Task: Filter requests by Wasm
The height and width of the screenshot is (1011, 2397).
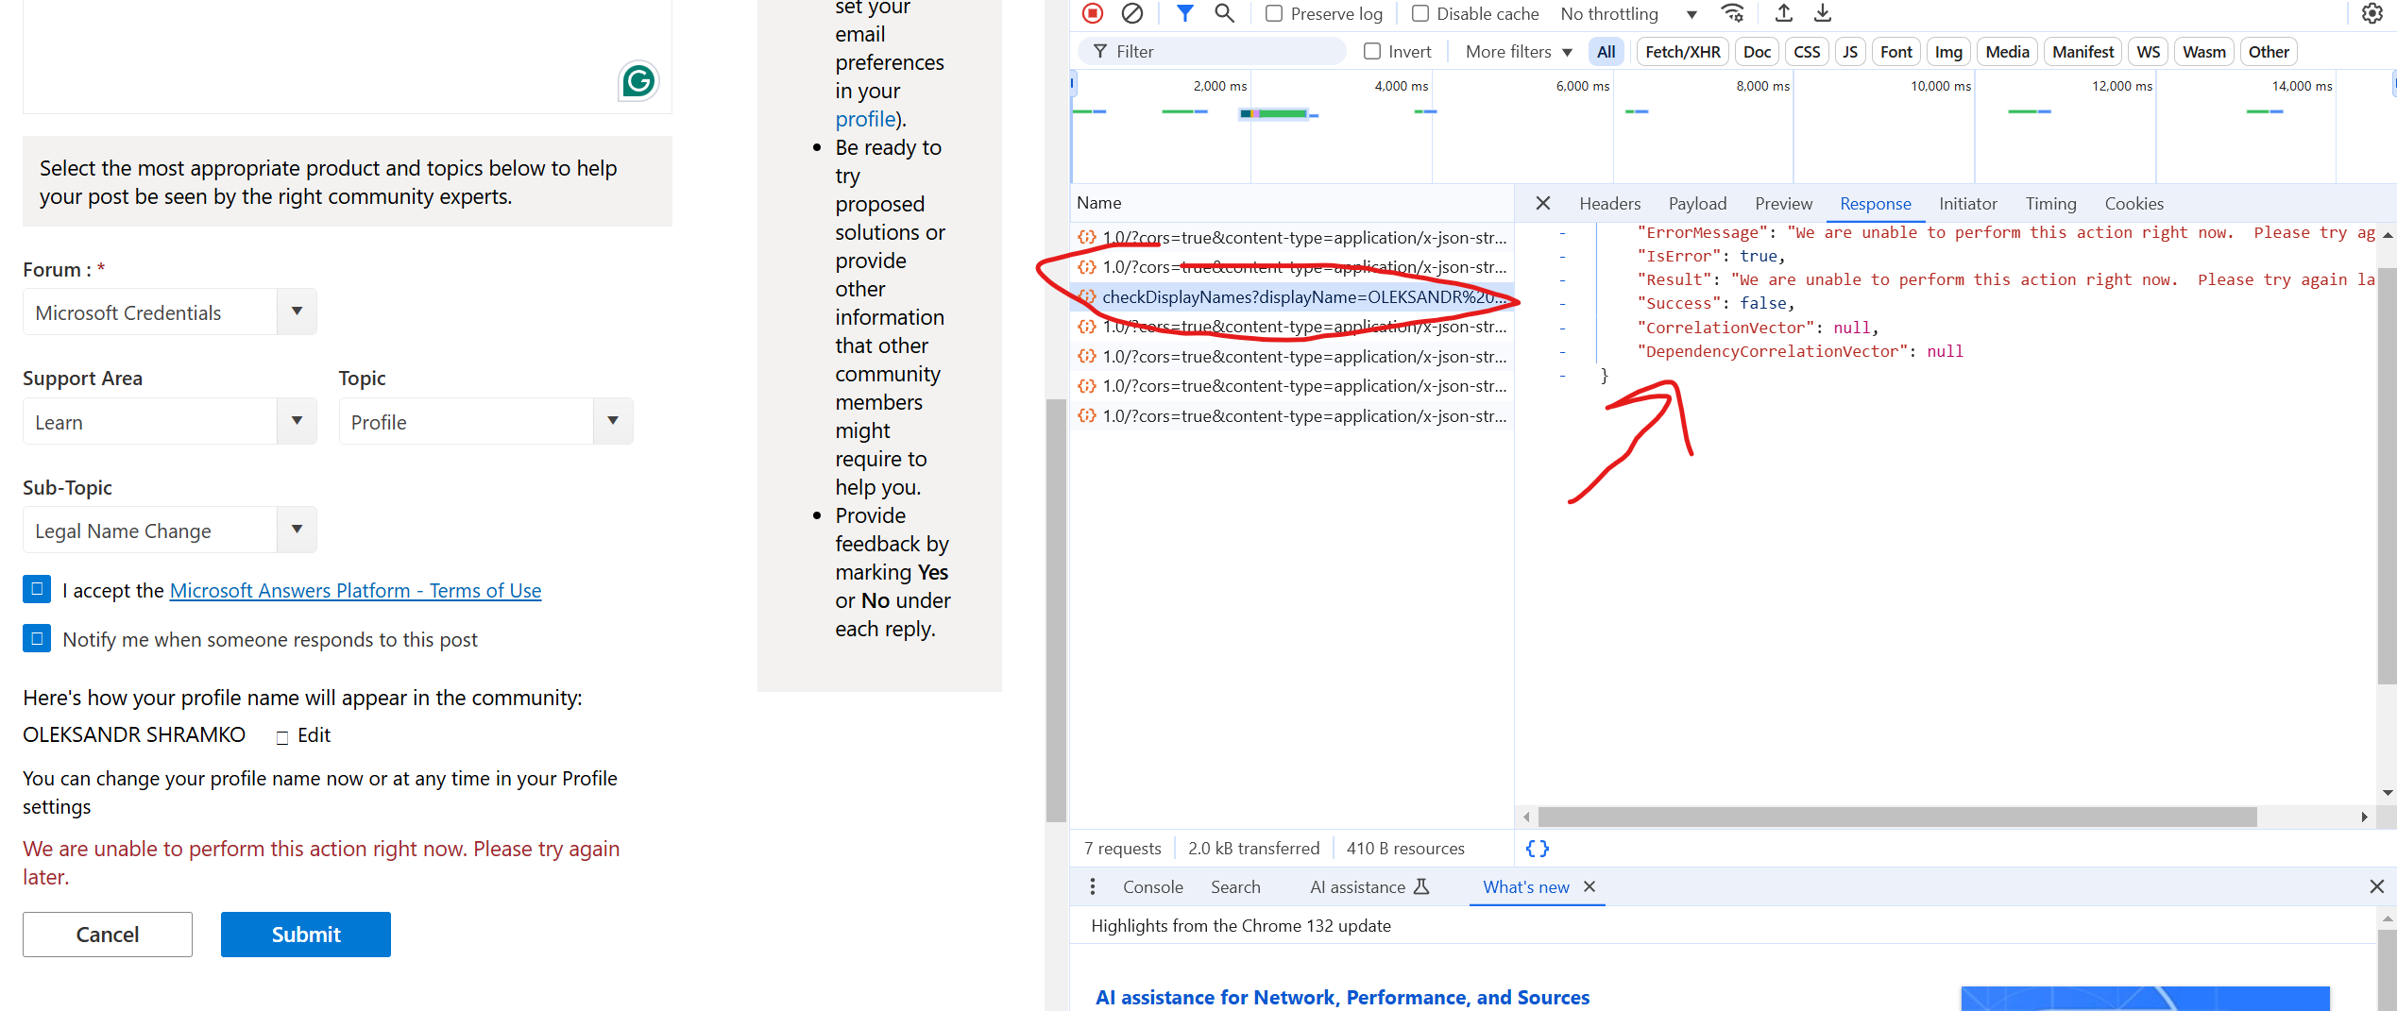Action: point(2203,51)
